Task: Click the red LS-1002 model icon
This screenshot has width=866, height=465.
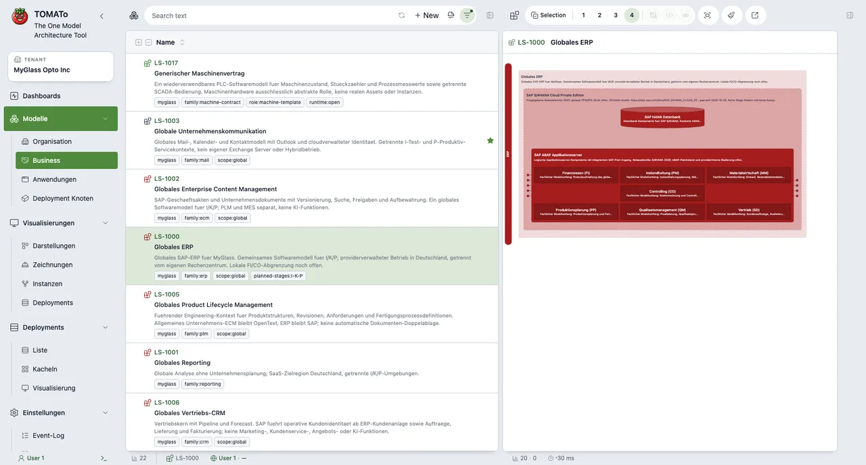Action: coord(147,179)
